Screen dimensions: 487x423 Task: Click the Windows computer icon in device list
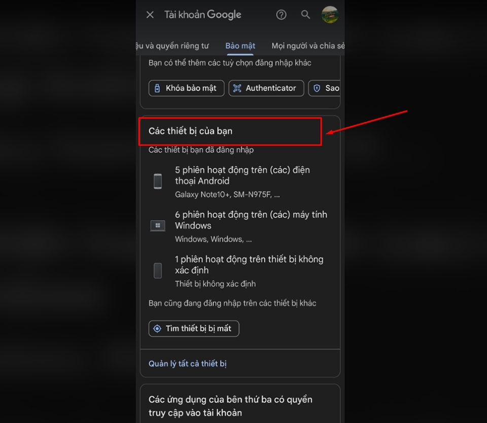(x=158, y=225)
